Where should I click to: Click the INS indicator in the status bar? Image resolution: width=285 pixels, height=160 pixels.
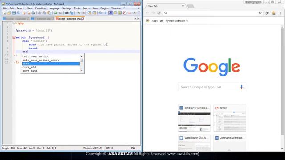[x=133, y=148]
